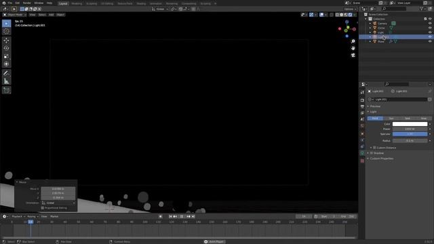Open the Light data properties tab
Image resolution: width=434 pixels, height=244 pixels.
[362, 153]
